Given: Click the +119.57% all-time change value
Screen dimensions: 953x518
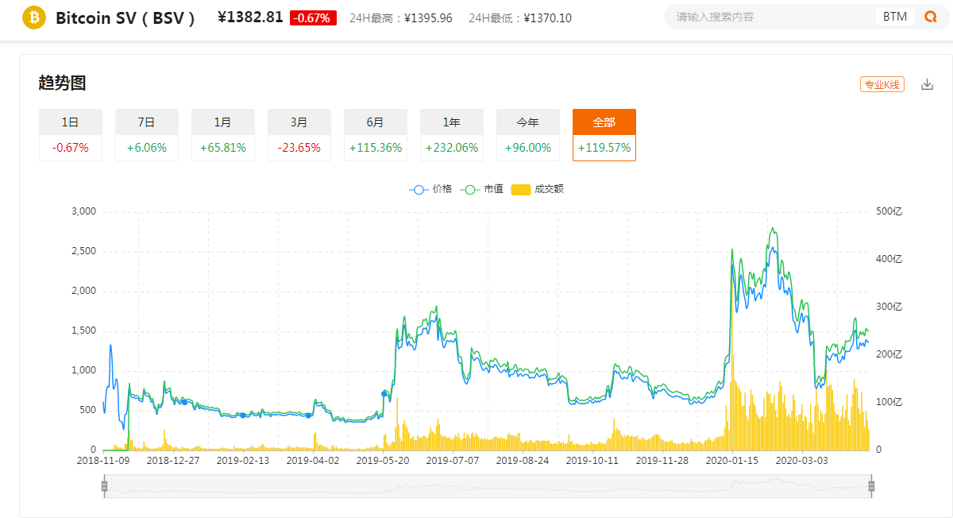Looking at the screenshot, I should tap(604, 148).
